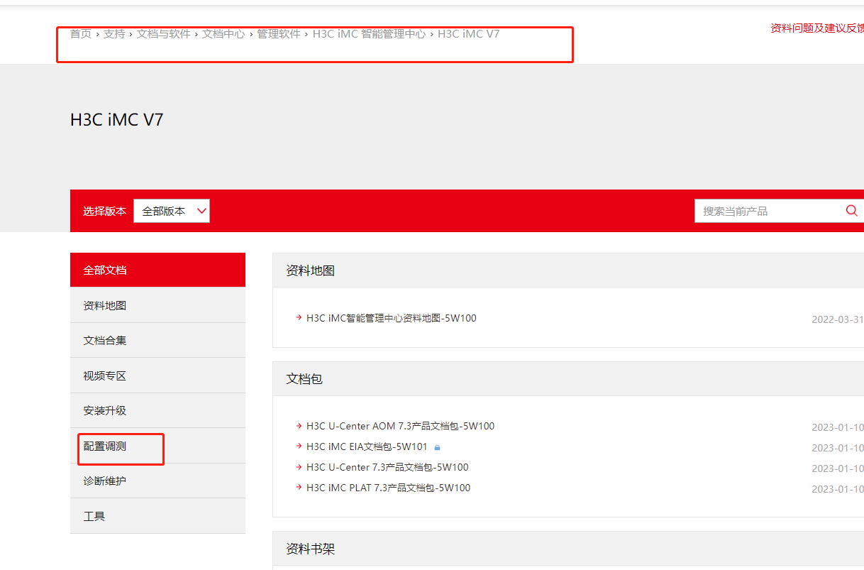
Task: Select 全部文档 in the sidebar
Action: tap(157, 270)
